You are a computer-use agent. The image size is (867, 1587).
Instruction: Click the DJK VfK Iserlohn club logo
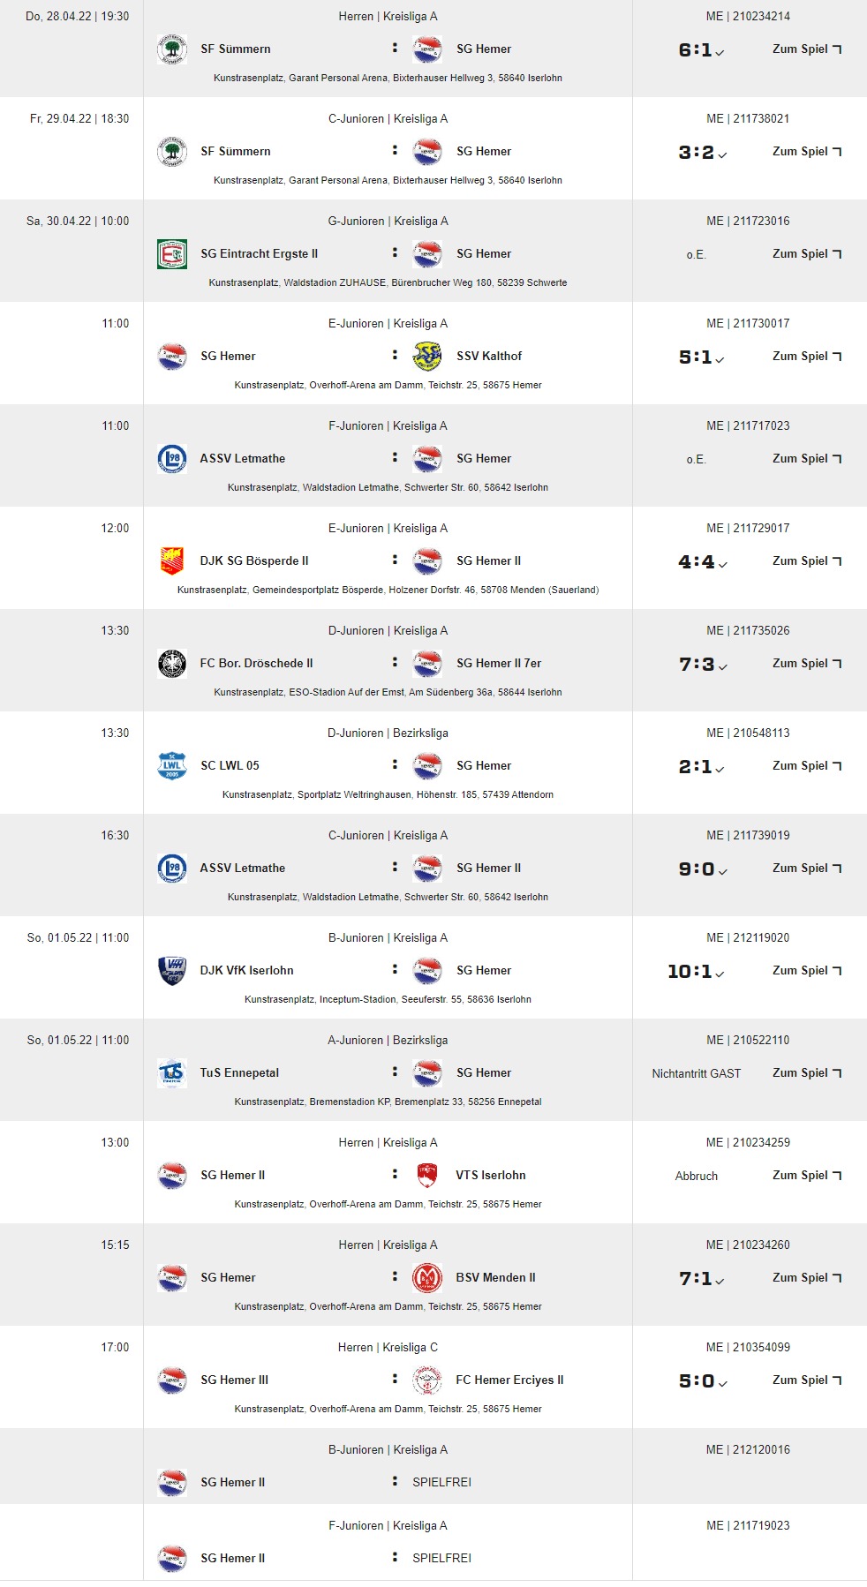point(171,971)
